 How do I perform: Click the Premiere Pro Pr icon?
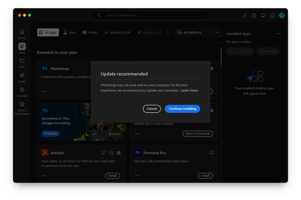click(138, 153)
